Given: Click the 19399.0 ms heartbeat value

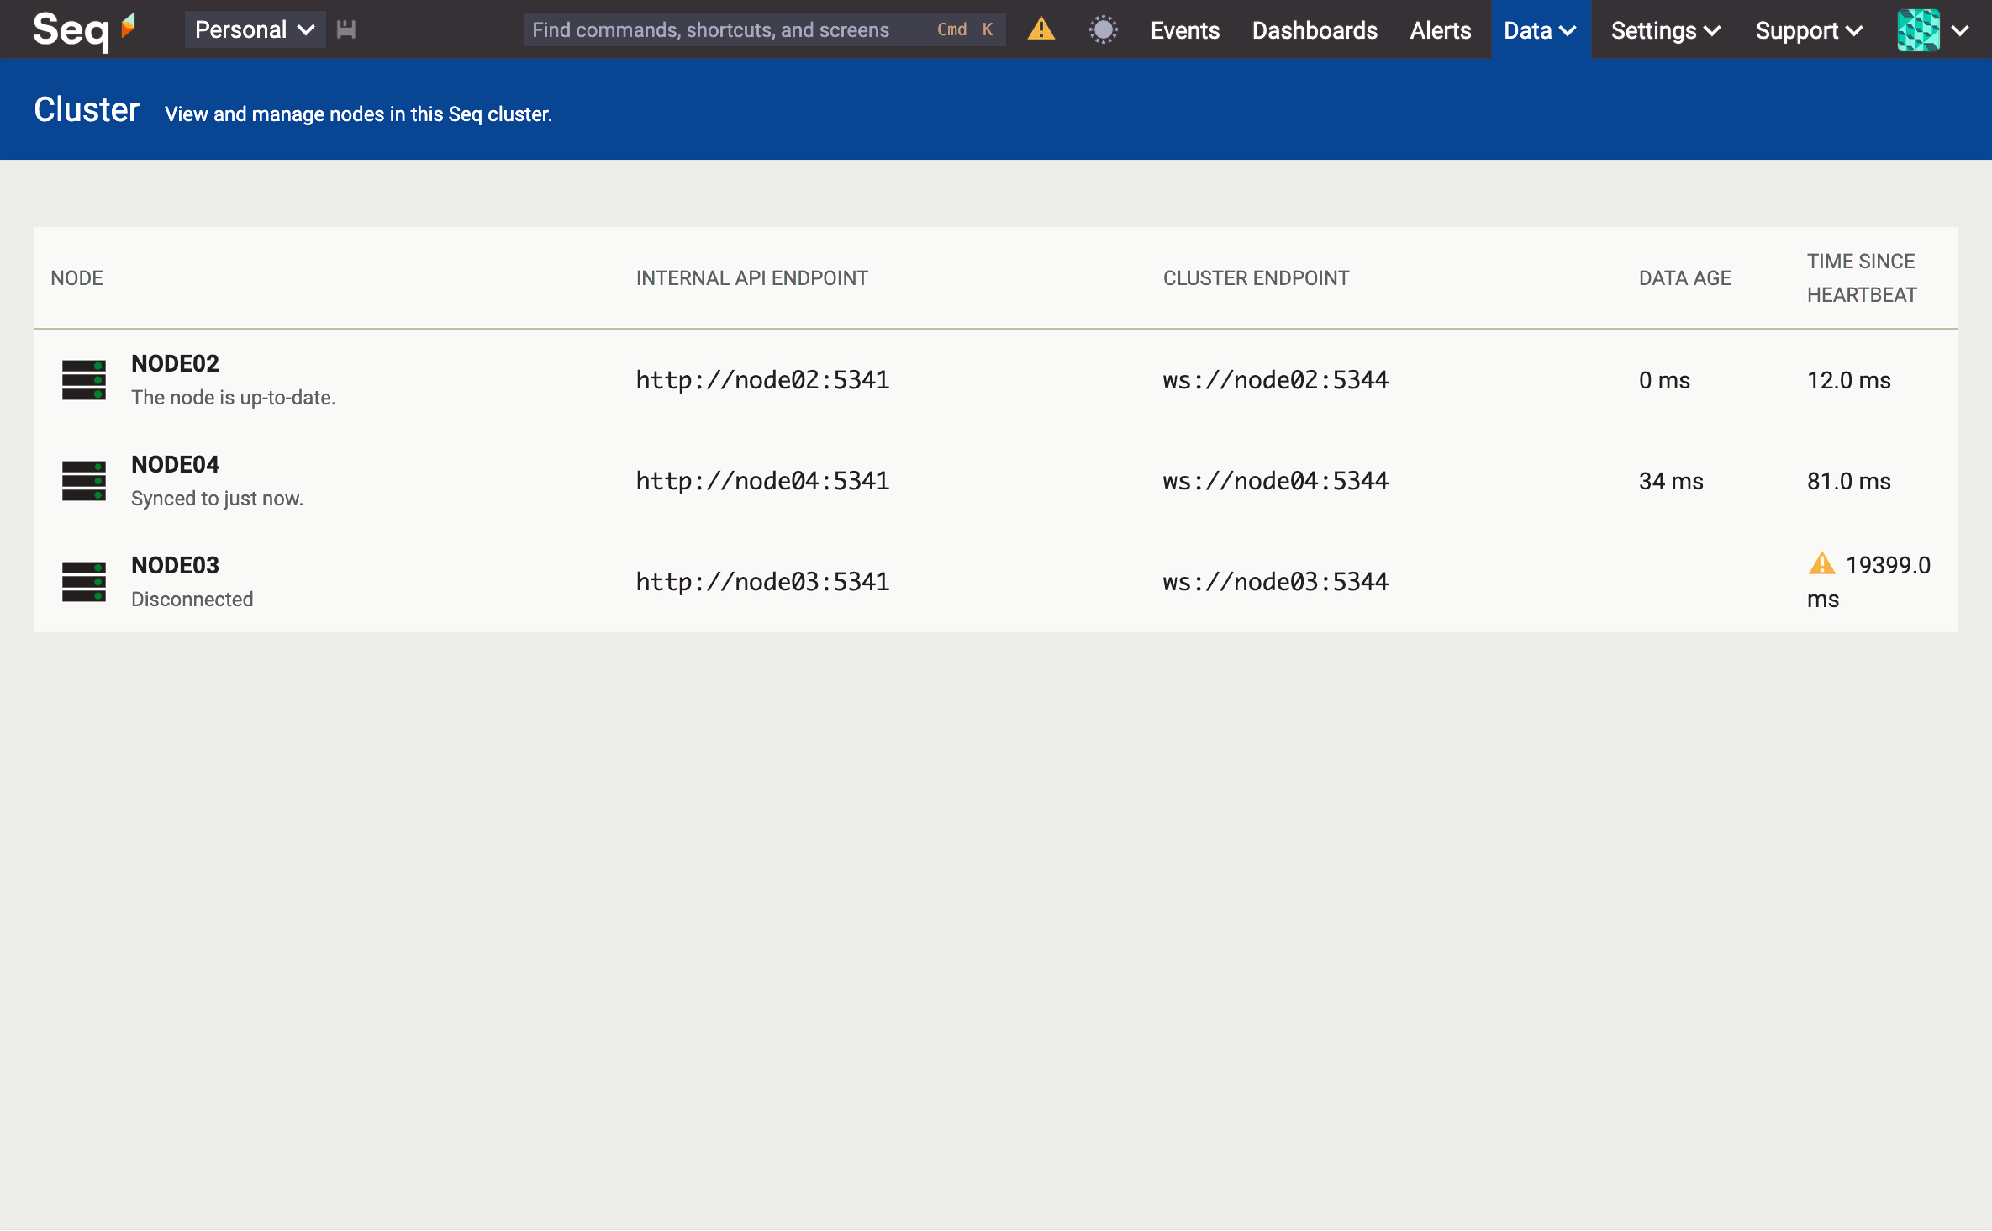Looking at the screenshot, I should pyautogui.click(x=1869, y=582).
